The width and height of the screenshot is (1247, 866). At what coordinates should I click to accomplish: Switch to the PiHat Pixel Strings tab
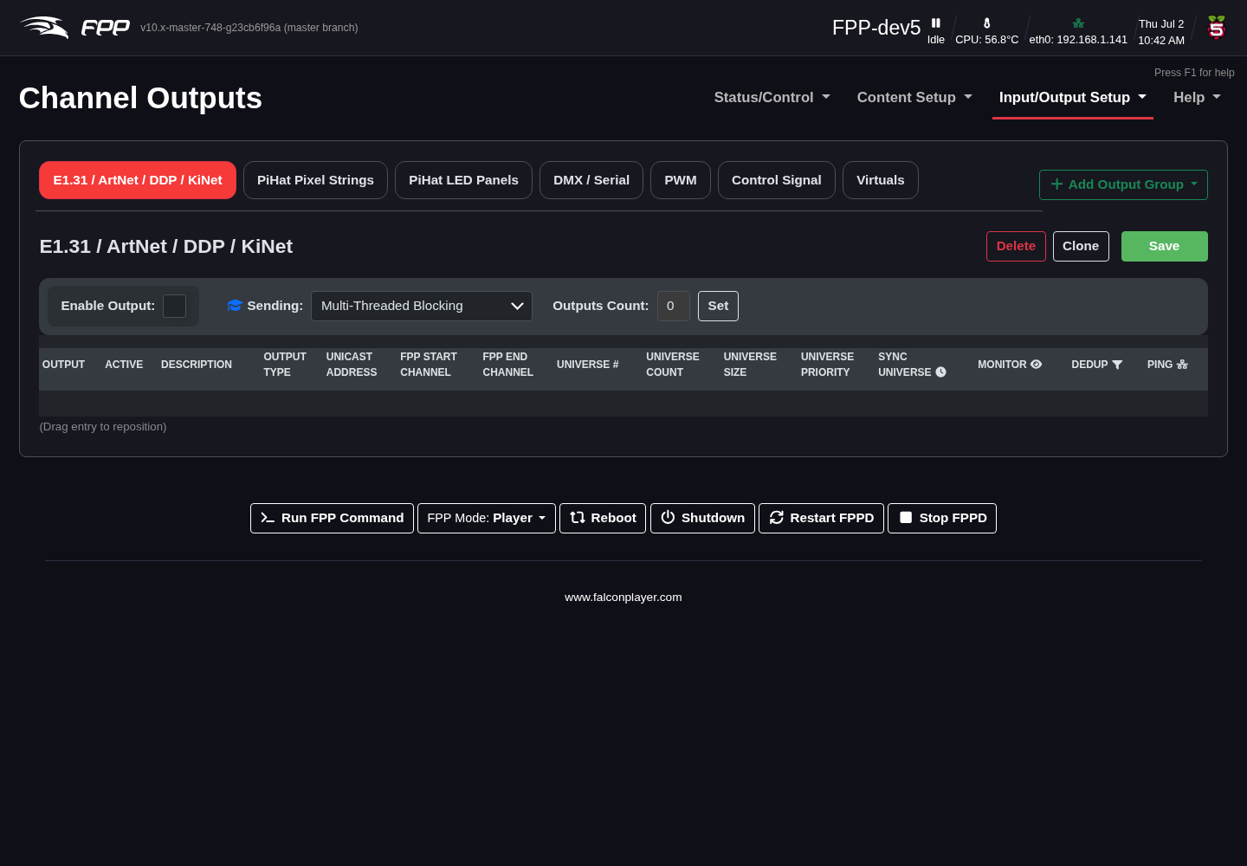coord(315,180)
